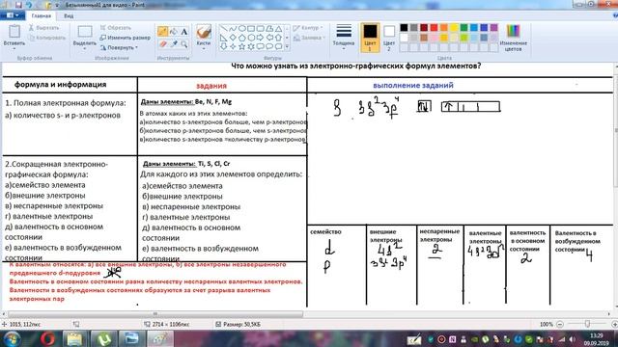
Task: Choose the five-point star shape
Action: [241, 46]
